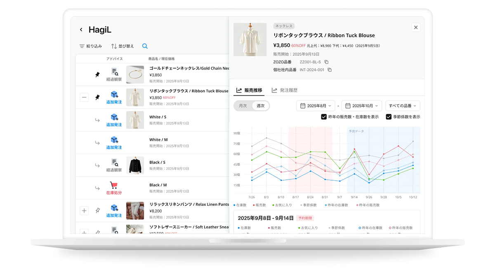Click 追加発注 icon on Ribbon Tuck Blouse row
The width and height of the screenshot is (495, 274).
coord(114,97)
